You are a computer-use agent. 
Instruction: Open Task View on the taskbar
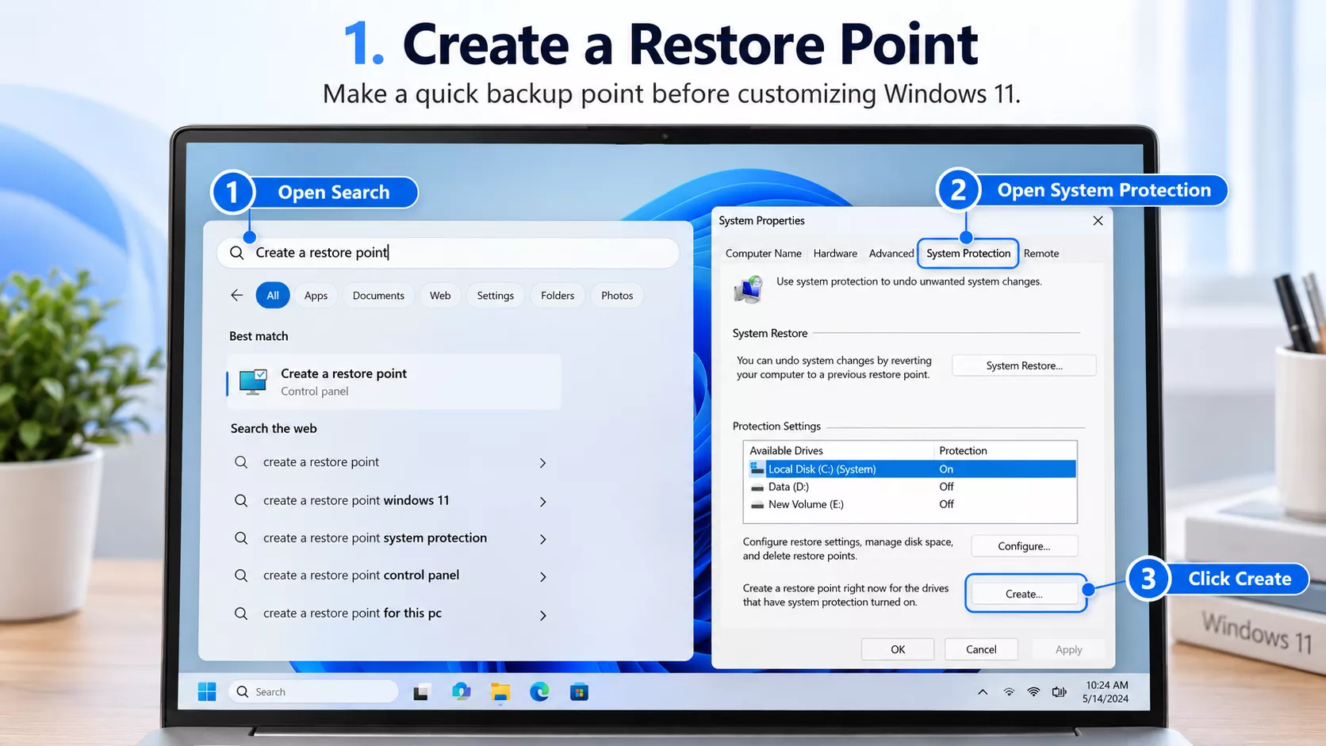[x=421, y=692]
